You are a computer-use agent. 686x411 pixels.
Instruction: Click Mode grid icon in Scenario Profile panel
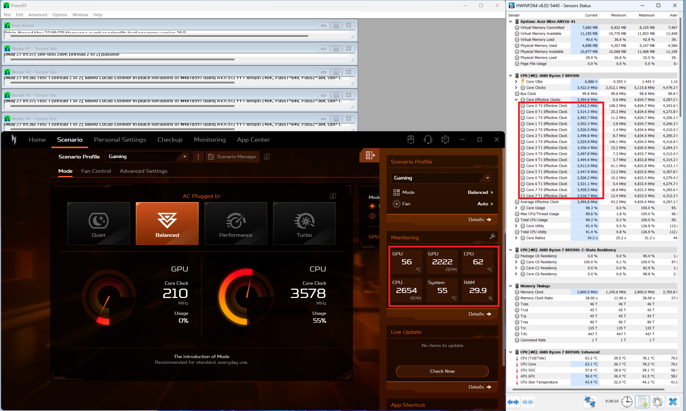(397, 192)
